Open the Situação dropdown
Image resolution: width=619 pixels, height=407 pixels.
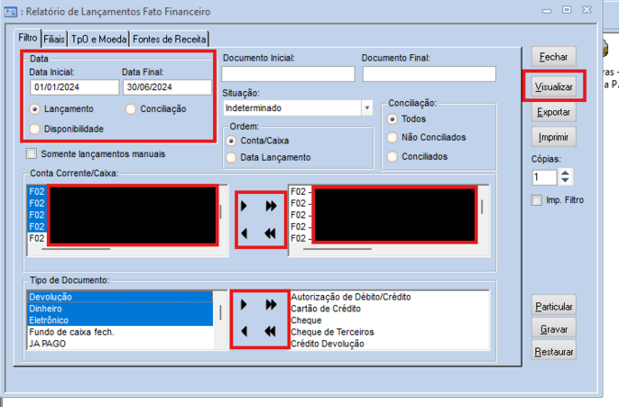(x=366, y=107)
